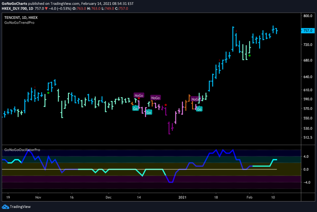Select the GoNoGoOscillatorPro indicator label
This screenshot has height=212, width=317.
tap(22, 150)
